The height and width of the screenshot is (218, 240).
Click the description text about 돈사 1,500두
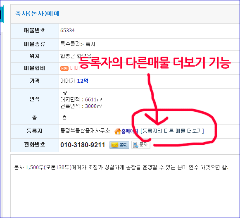(121, 167)
